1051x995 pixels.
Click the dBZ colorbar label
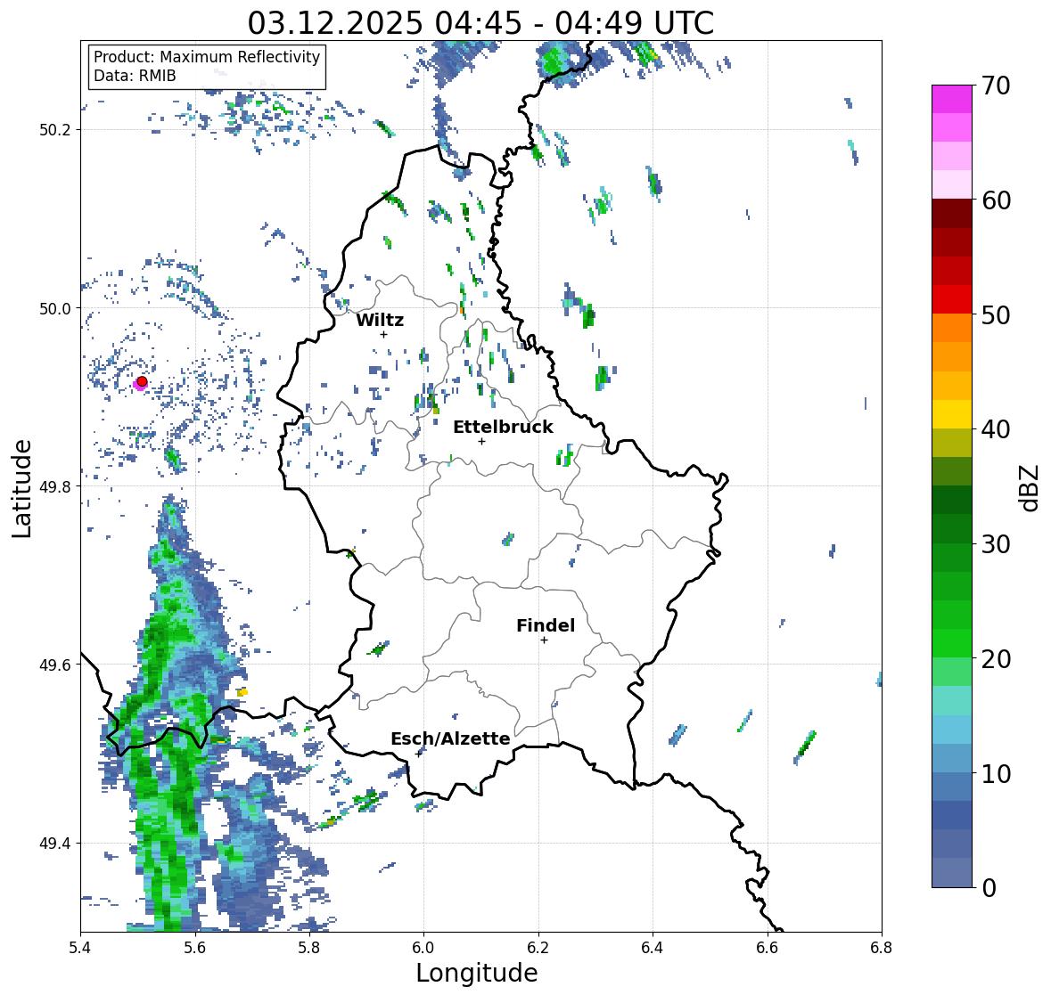(x=1030, y=488)
